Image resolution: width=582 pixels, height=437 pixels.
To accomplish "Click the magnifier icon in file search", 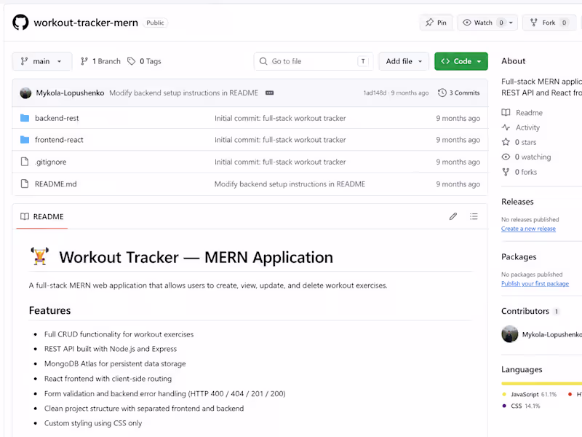I will [263, 61].
